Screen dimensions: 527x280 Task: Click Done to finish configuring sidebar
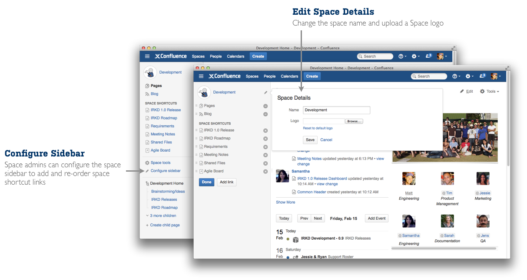206,182
